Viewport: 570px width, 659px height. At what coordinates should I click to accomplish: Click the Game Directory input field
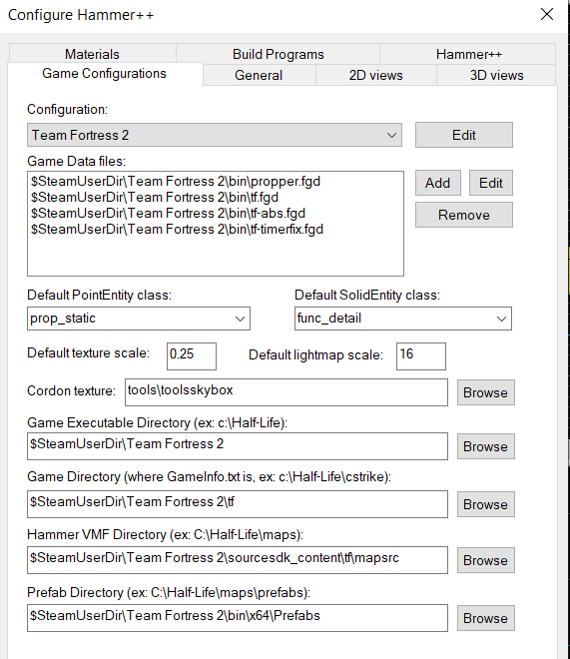pos(238,504)
